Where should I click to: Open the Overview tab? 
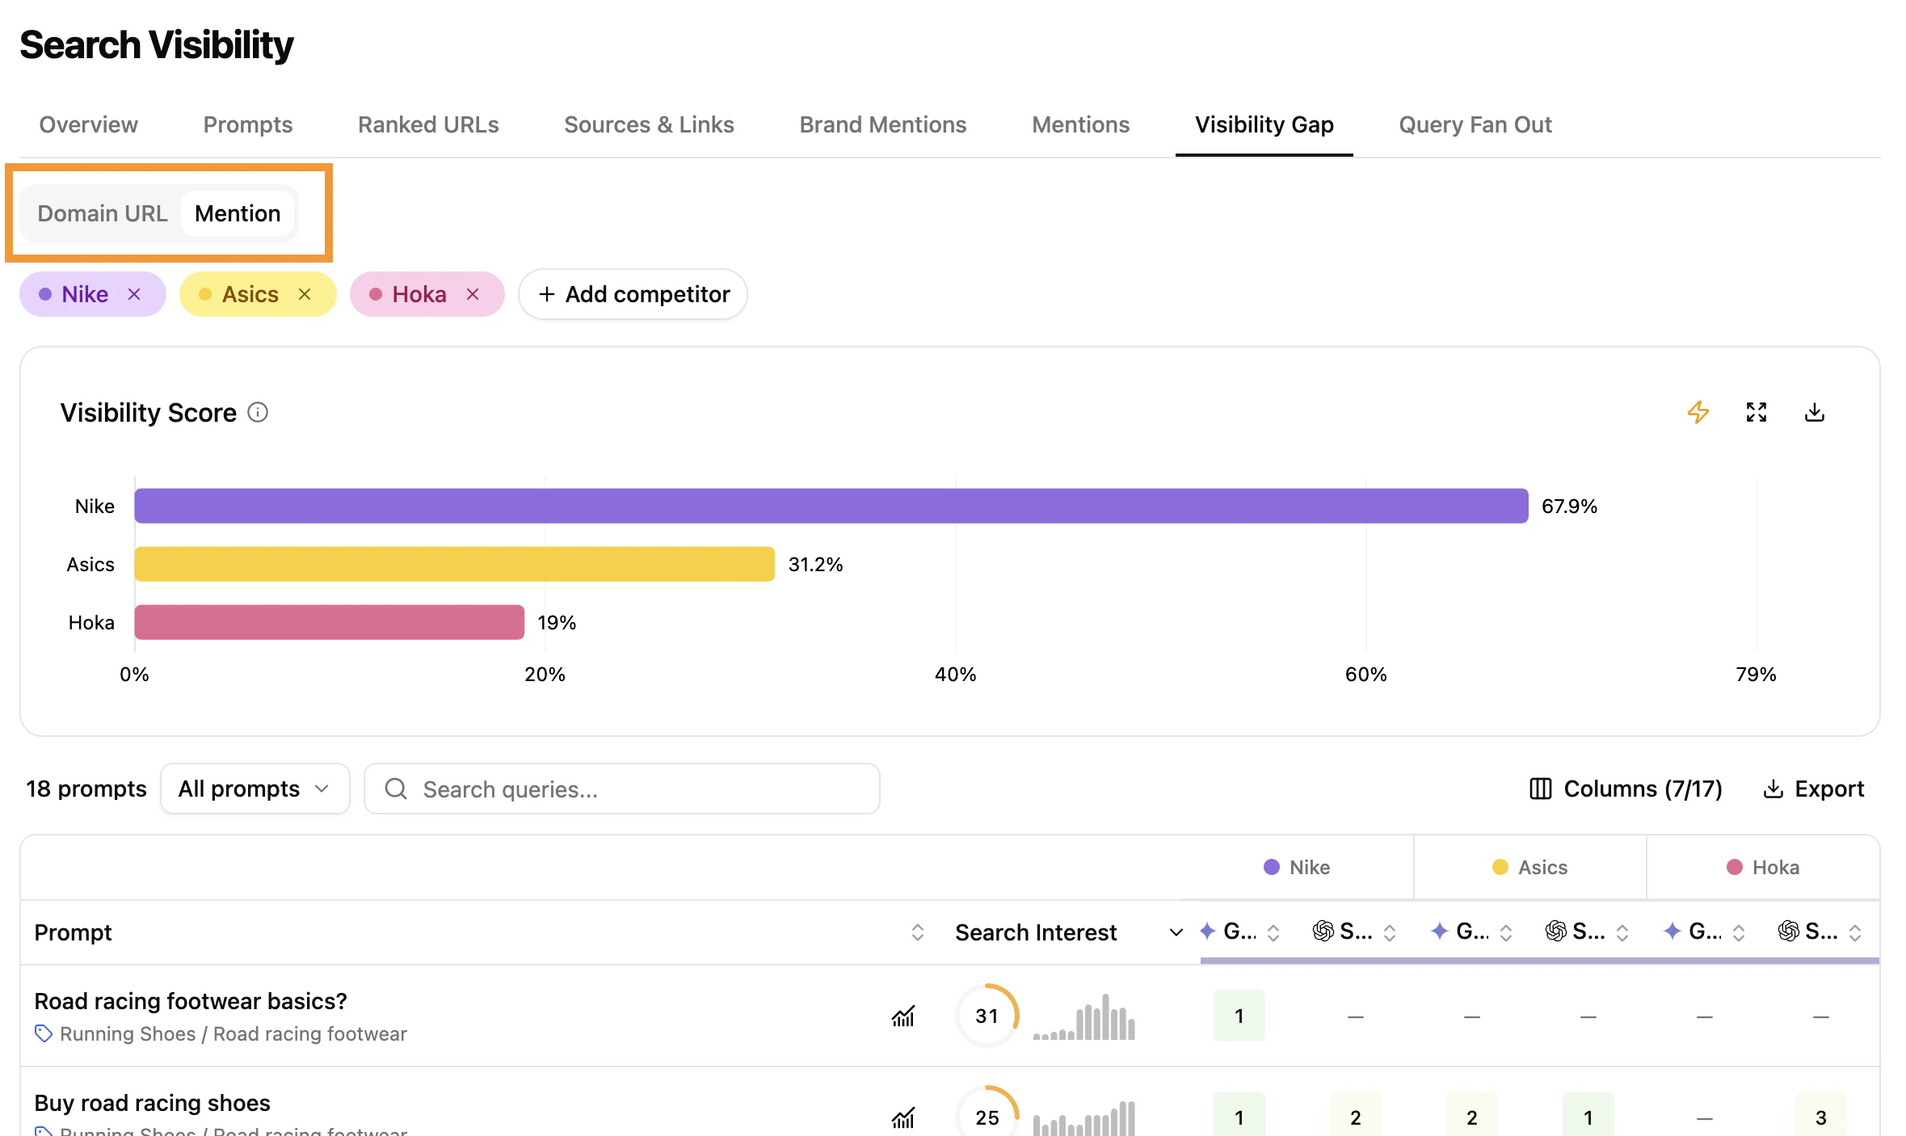88,124
